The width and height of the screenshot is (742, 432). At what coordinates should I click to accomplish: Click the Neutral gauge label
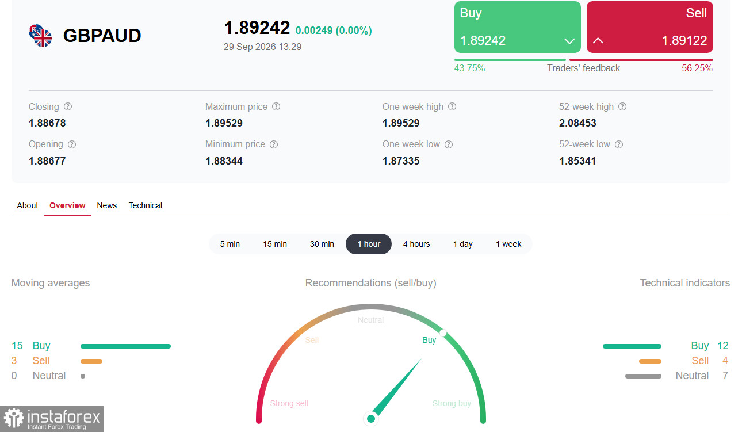(370, 320)
